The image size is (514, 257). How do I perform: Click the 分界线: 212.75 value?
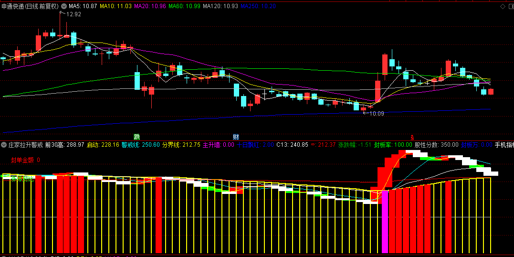[181, 144]
